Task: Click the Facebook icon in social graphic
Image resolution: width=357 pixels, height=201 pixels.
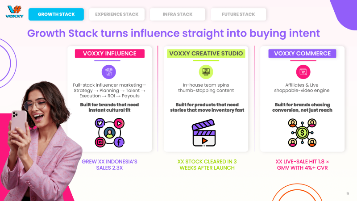Action: tap(119, 142)
